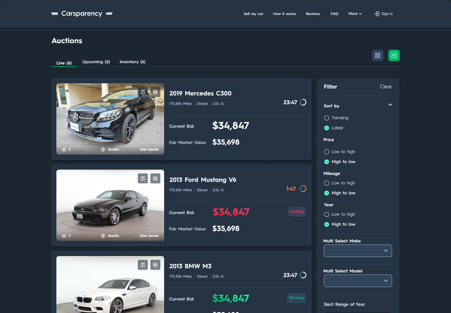The height and width of the screenshot is (313, 451).
Task: Click views eye icon on Mustang card
Action: tap(64, 236)
